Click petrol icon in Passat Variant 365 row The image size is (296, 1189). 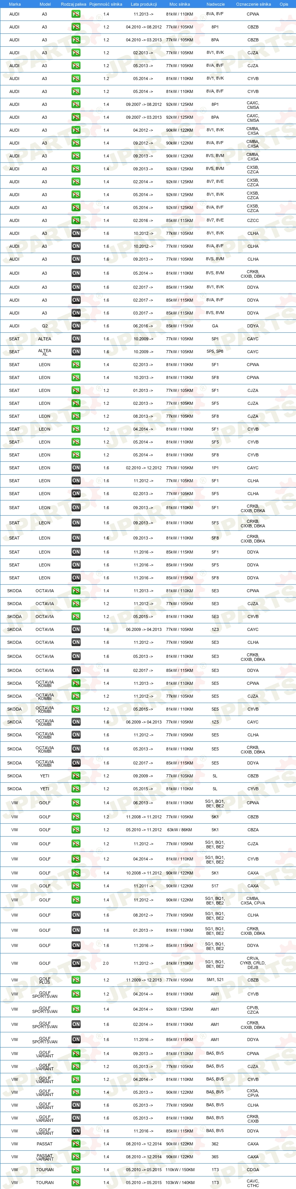76,1156
